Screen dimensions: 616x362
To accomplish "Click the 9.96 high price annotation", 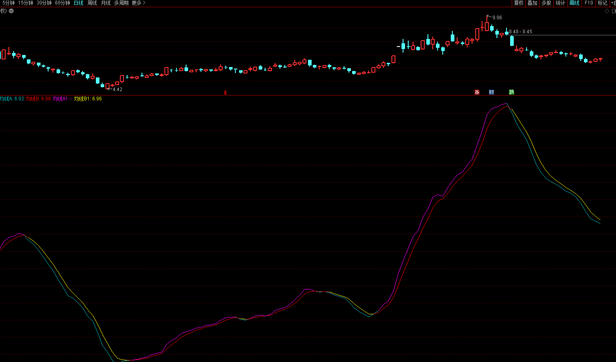I will (497, 18).
